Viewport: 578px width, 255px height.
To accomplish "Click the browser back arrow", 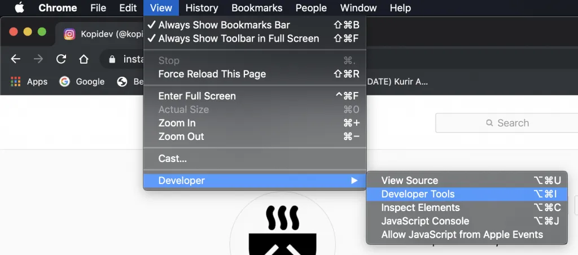I will pos(16,59).
